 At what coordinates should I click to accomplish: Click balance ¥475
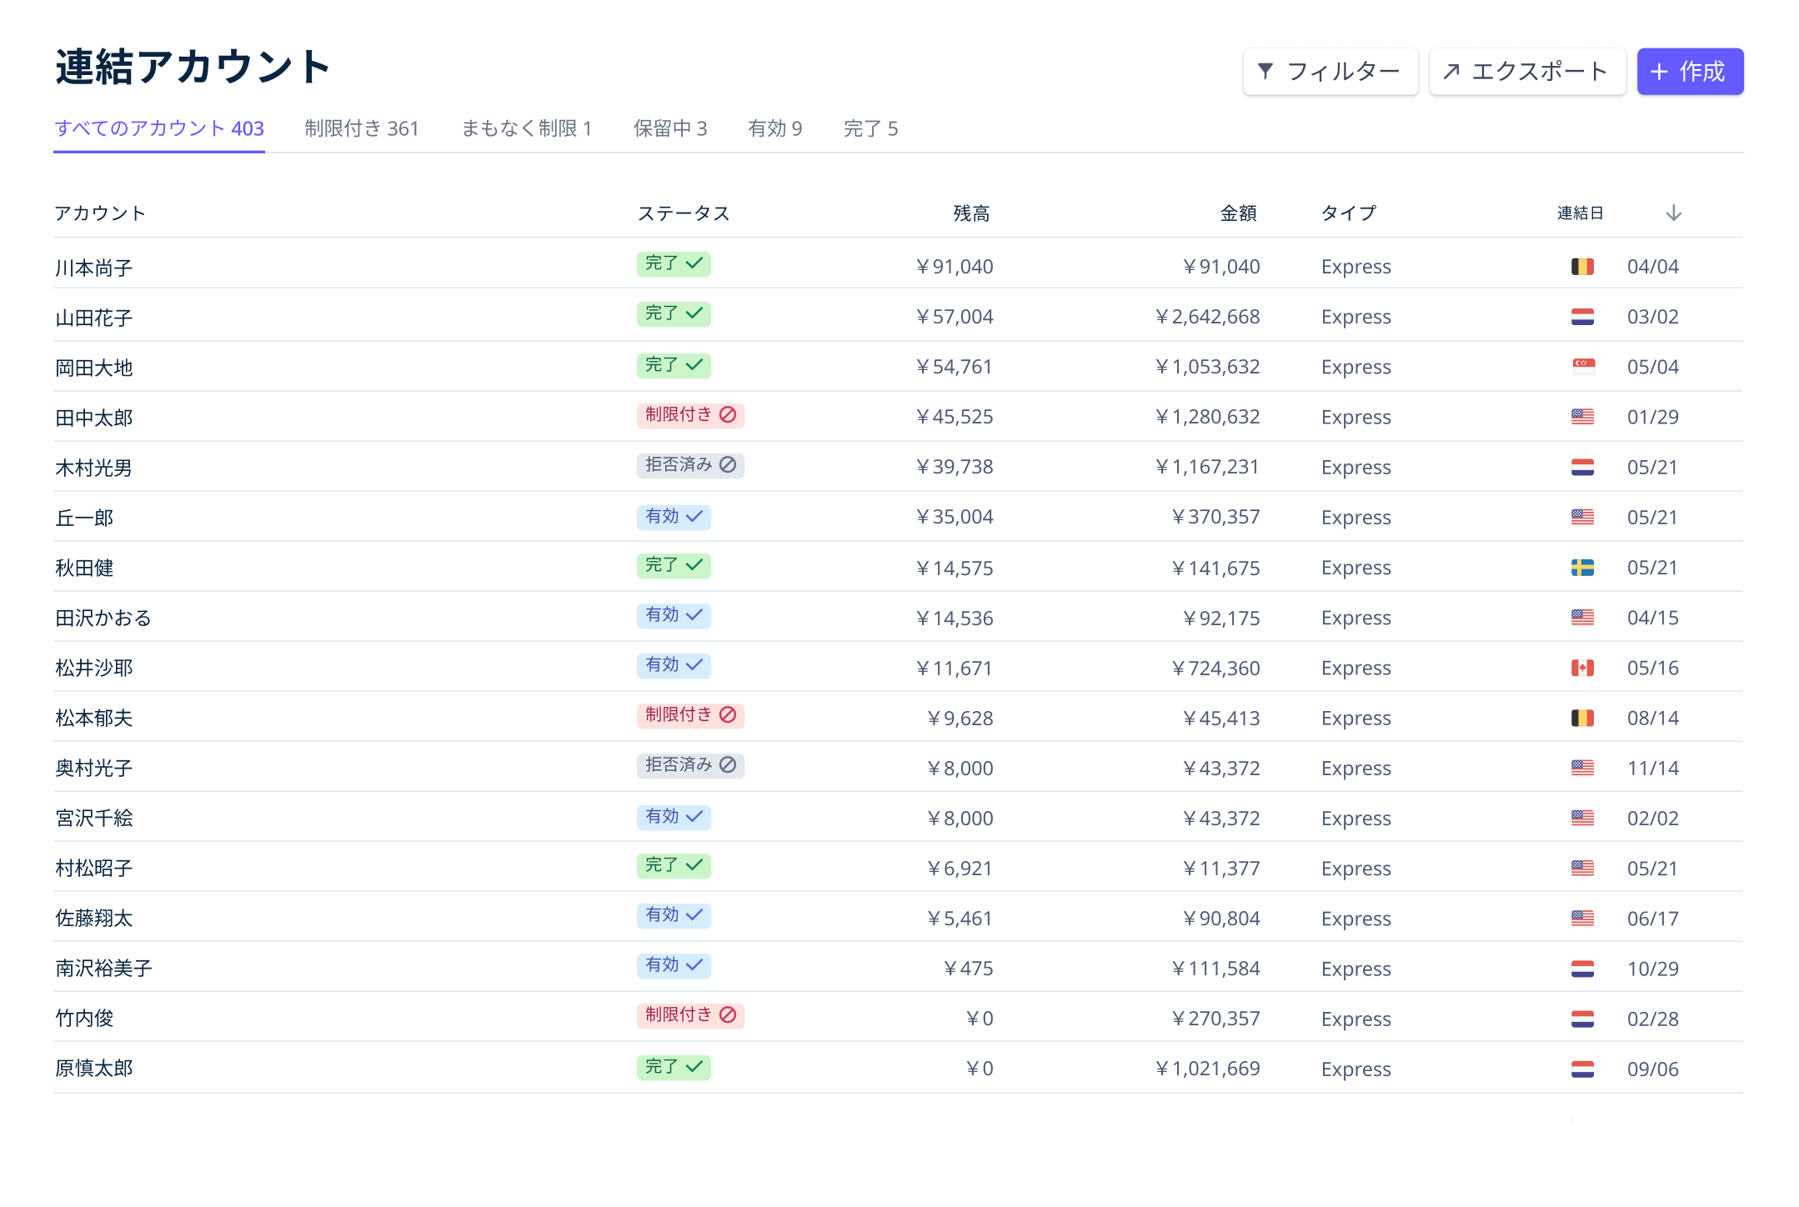(x=969, y=969)
